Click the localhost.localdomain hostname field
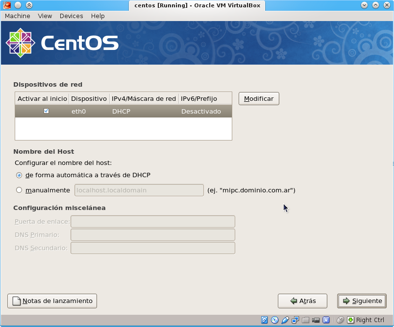Image resolution: width=394 pixels, height=327 pixels. (x=139, y=190)
